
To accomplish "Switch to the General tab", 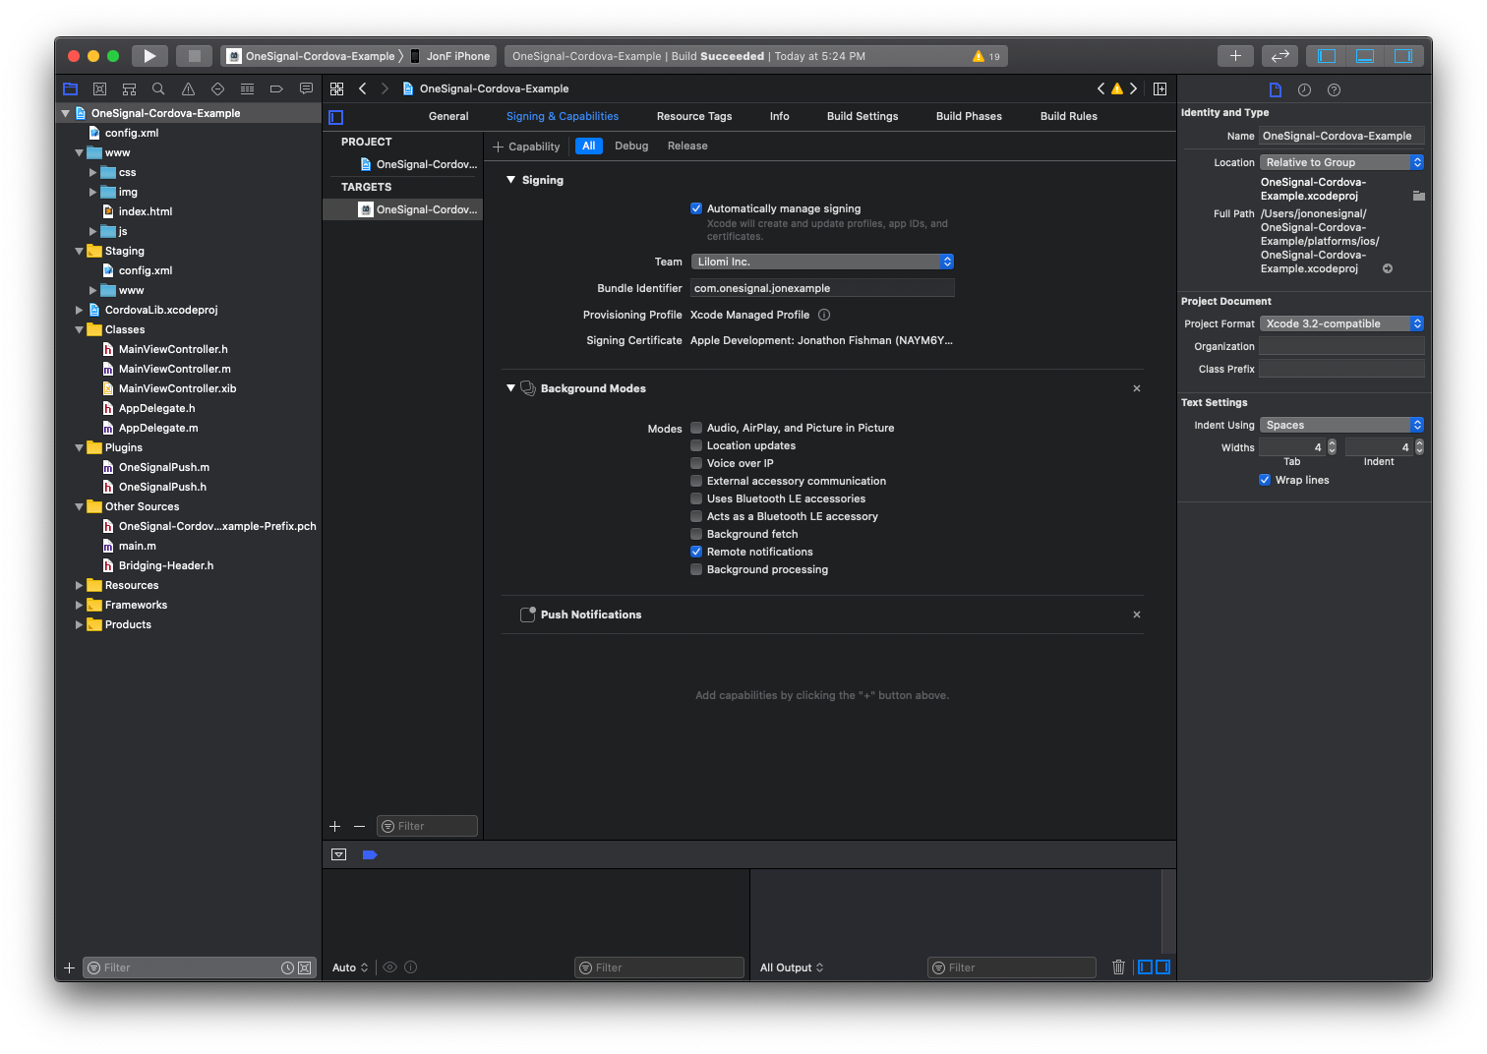I will point(448,116).
